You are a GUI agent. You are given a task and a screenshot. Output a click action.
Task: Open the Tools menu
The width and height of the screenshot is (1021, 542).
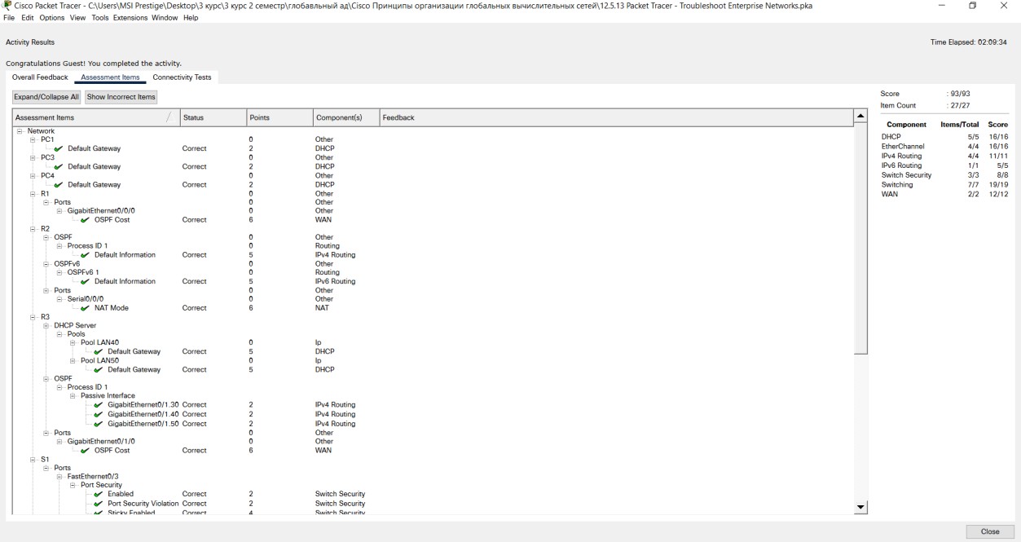pyautogui.click(x=100, y=18)
